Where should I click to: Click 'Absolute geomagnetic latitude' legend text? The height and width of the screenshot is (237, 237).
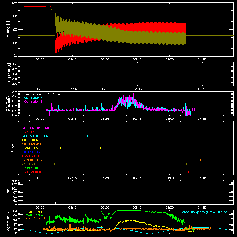pyautogui.click(x=205, y=212)
